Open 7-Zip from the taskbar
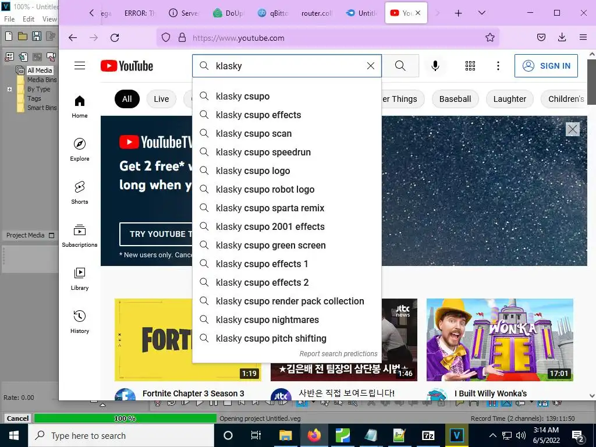596x447 pixels. tap(428, 435)
